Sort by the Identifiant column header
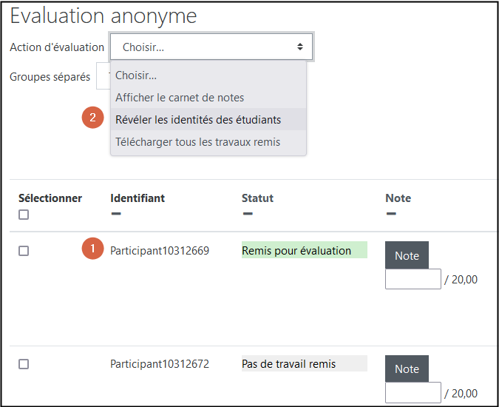 point(138,198)
